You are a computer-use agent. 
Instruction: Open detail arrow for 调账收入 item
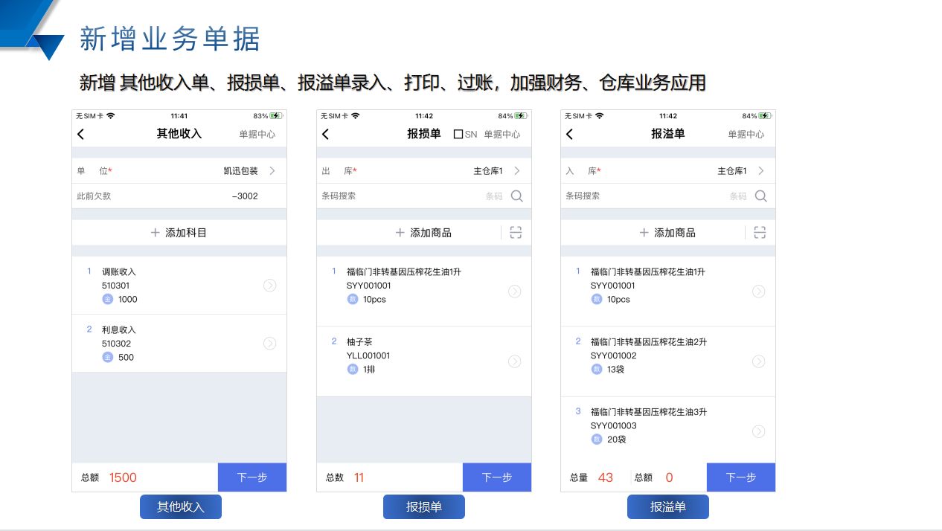(x=269, y=286)
